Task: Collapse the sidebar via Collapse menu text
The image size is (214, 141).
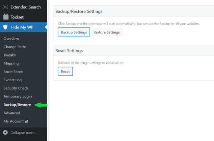Action: [23, 133]
